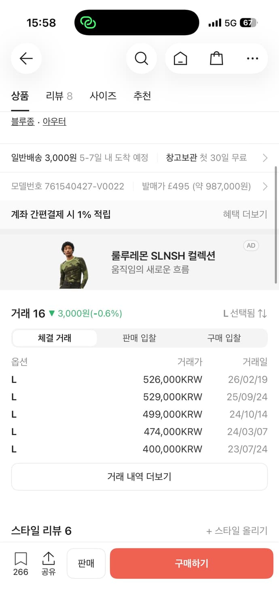Show more with 거래 내역 더보기
279x608 pixels.
pyautogui.click(x=139, y=477)
